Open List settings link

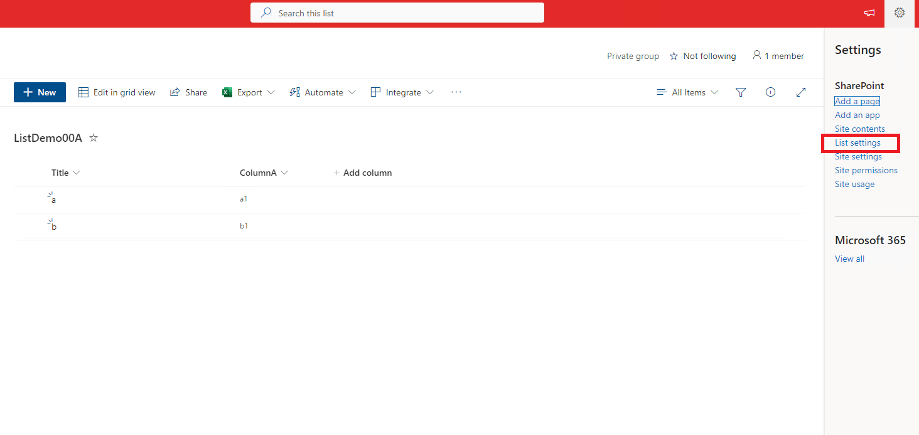tap(857, 142)
